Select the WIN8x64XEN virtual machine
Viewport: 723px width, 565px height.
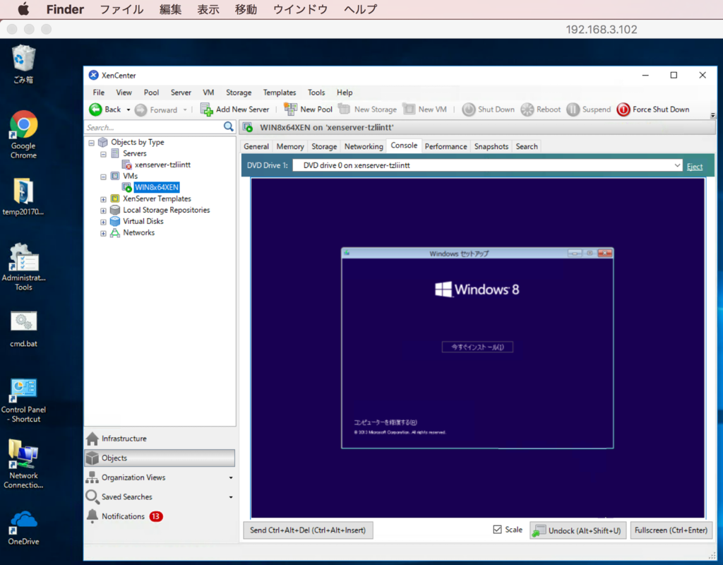point(156,187)
